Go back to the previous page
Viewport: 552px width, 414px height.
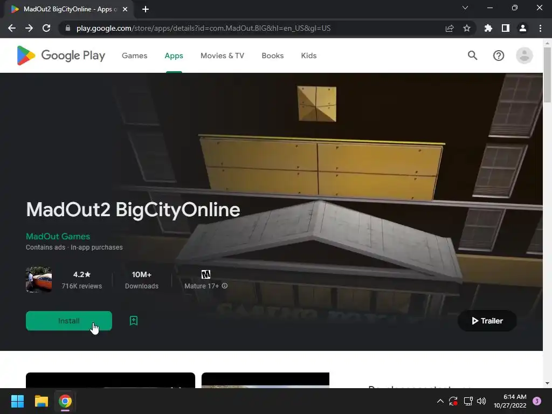coord(12,28)
